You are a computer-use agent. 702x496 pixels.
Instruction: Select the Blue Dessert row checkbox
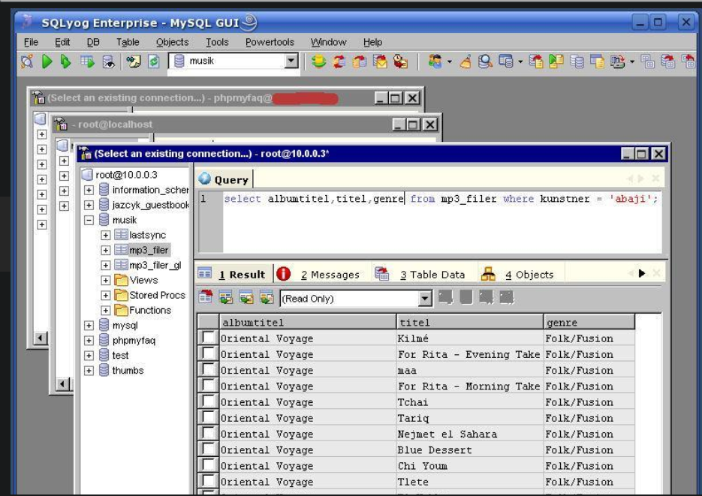click(209, 449)
